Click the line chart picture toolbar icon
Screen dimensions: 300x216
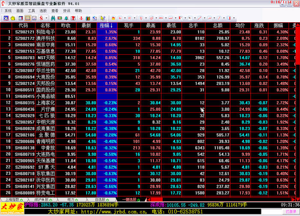pyautogui.click(x=34, y=18)
